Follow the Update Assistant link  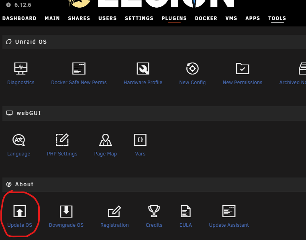[x=229, y=225]
